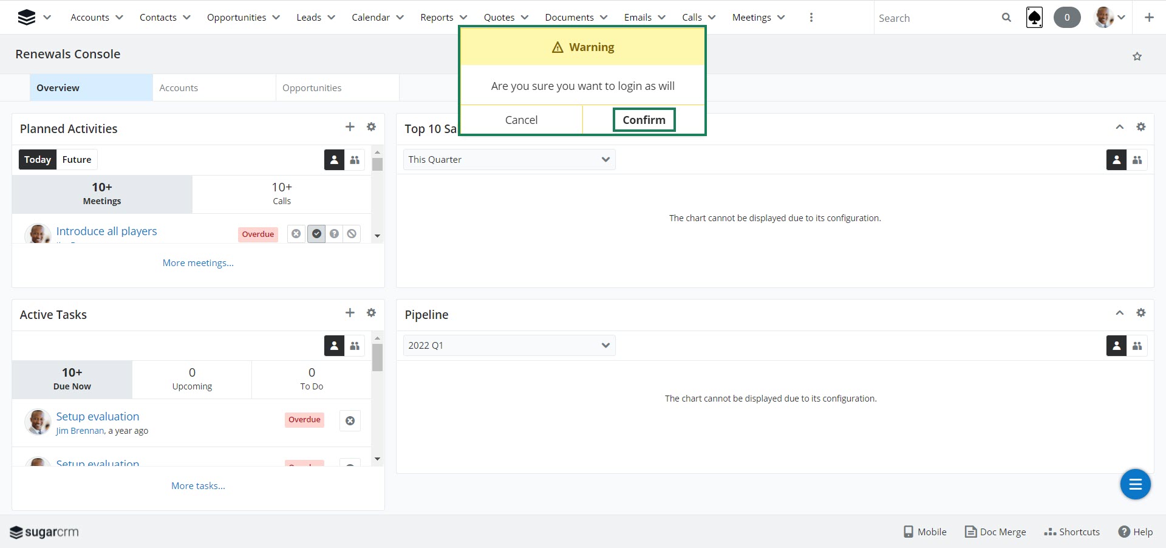Favorite the Renewals Console with the star
The image size is (1166, 548).
(x=1137, y=57)
